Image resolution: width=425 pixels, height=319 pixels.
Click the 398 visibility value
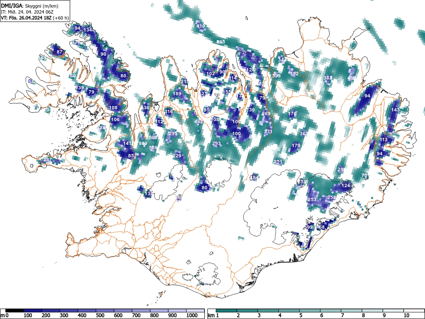276,76
